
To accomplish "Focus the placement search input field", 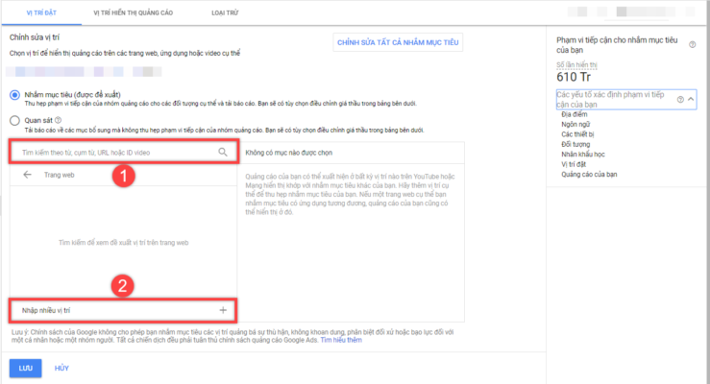I will point(115,152).
